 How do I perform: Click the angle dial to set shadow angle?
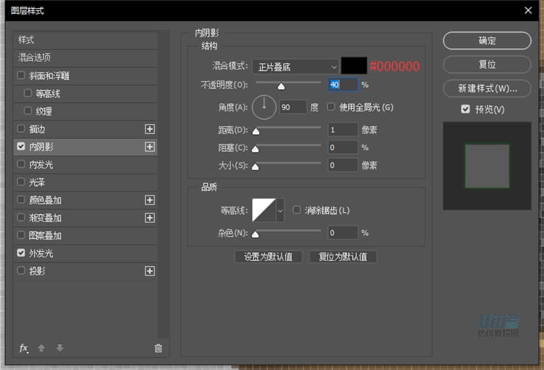pyautogui.click(x=264, y=107)
